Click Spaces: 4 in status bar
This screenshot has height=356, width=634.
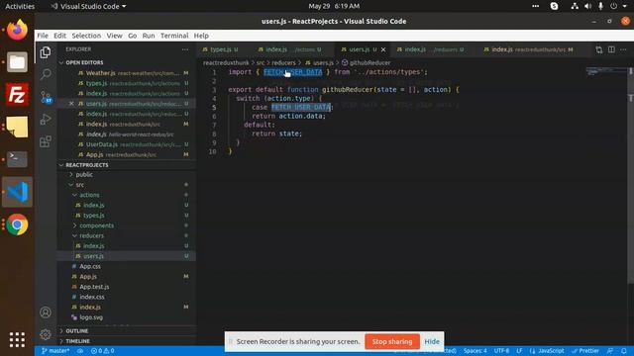click(475, 351)
